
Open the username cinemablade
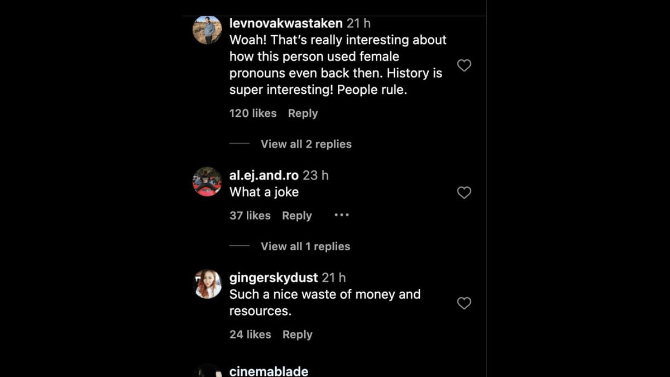269,370
